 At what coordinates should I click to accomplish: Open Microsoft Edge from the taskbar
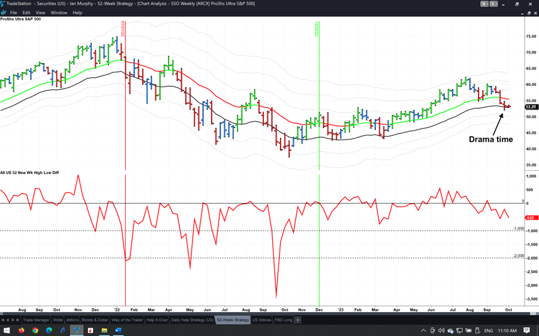point(49,331)
